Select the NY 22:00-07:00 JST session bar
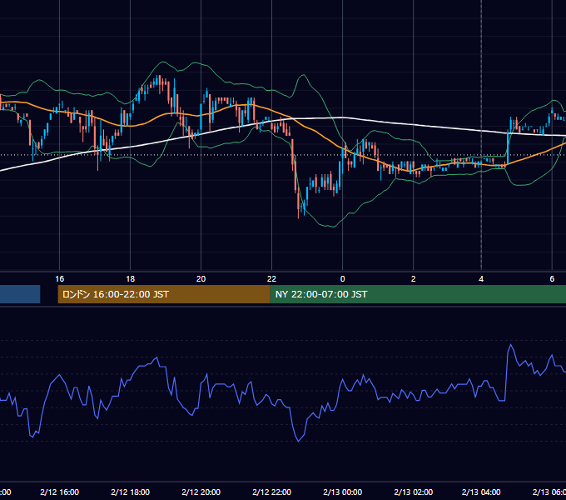 [x=418, y=294]
